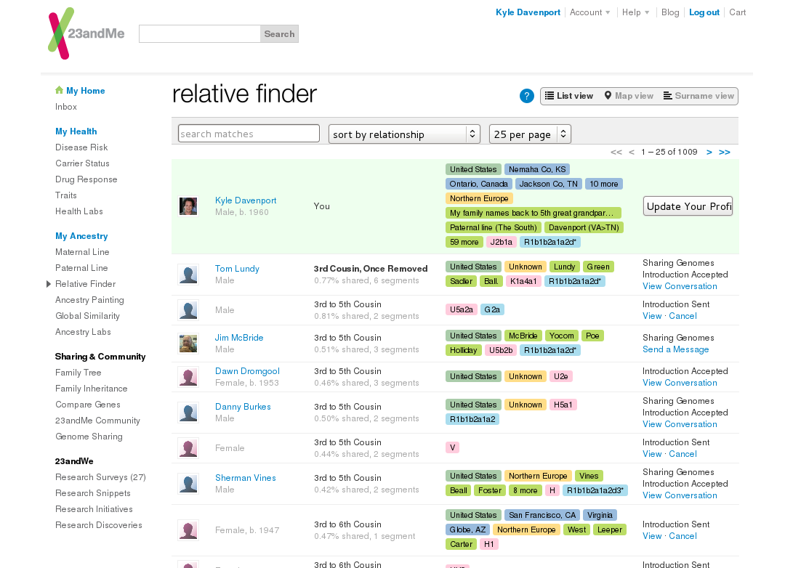The image size is (793, 568).
Task: Click Dawn Dromgool's avatar icon
Action: point(188,377)
